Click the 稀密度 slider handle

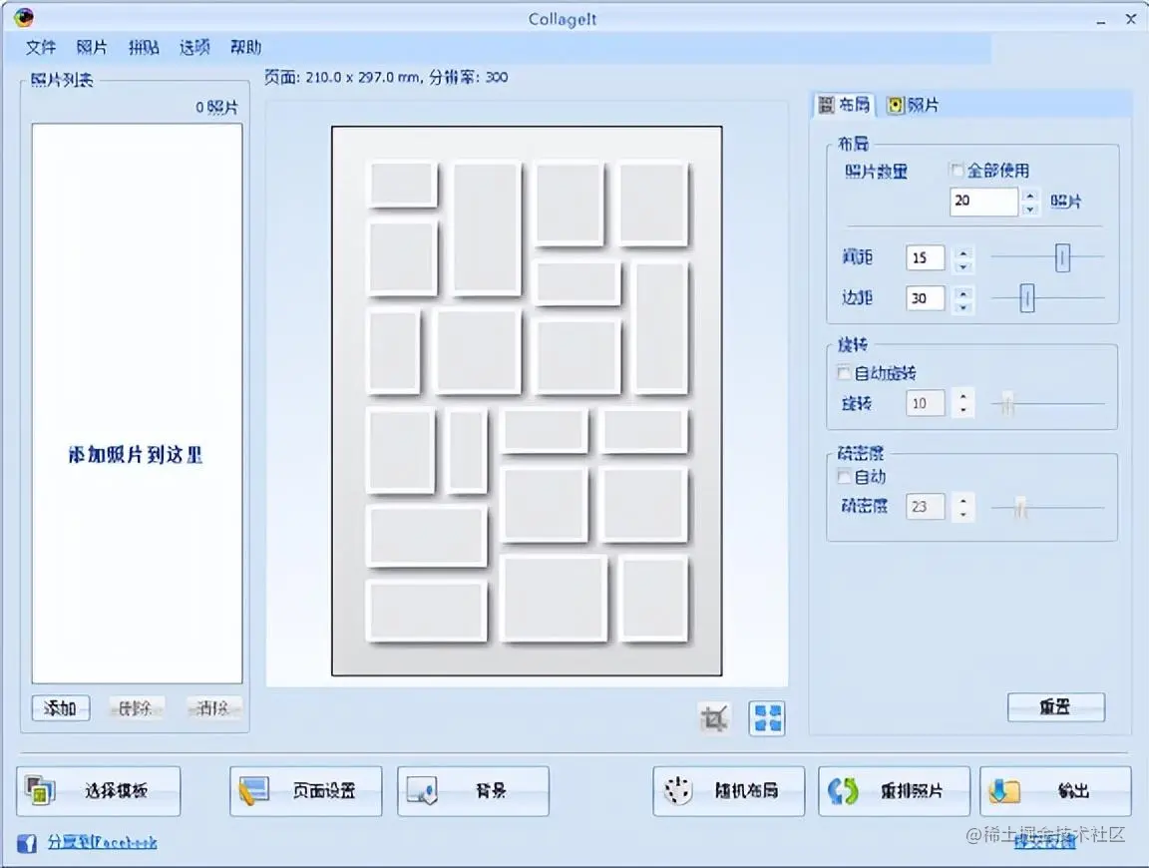[x=1020, y=507]
